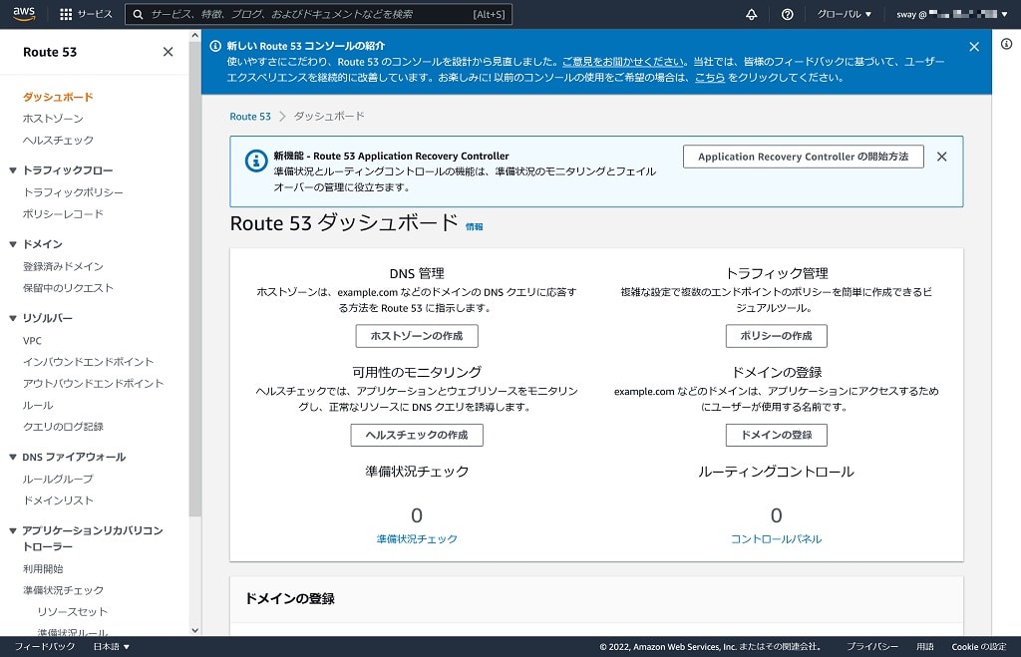Click the info icon in the 新機能 notice
Screen dimensions: 1021x657
tap(256, 161)
